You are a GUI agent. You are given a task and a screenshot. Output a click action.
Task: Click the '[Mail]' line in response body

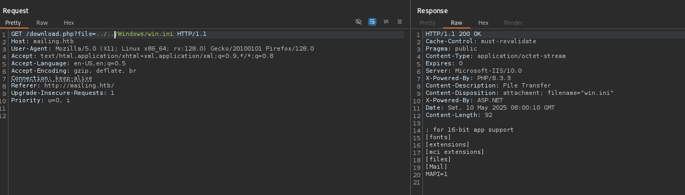[x=437, y=167]
